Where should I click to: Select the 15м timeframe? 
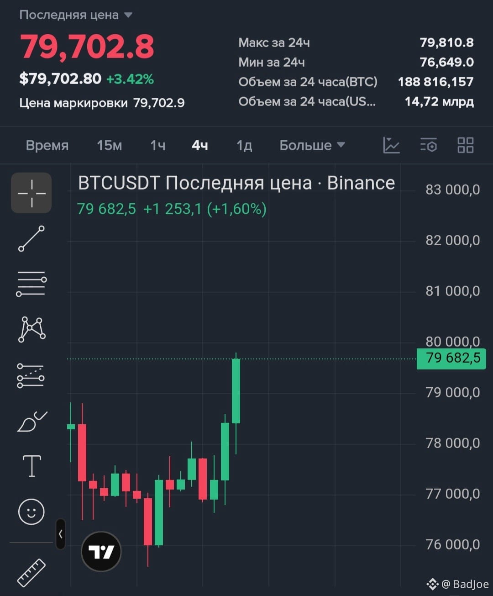pyautogui.click(x=110, y=145)
